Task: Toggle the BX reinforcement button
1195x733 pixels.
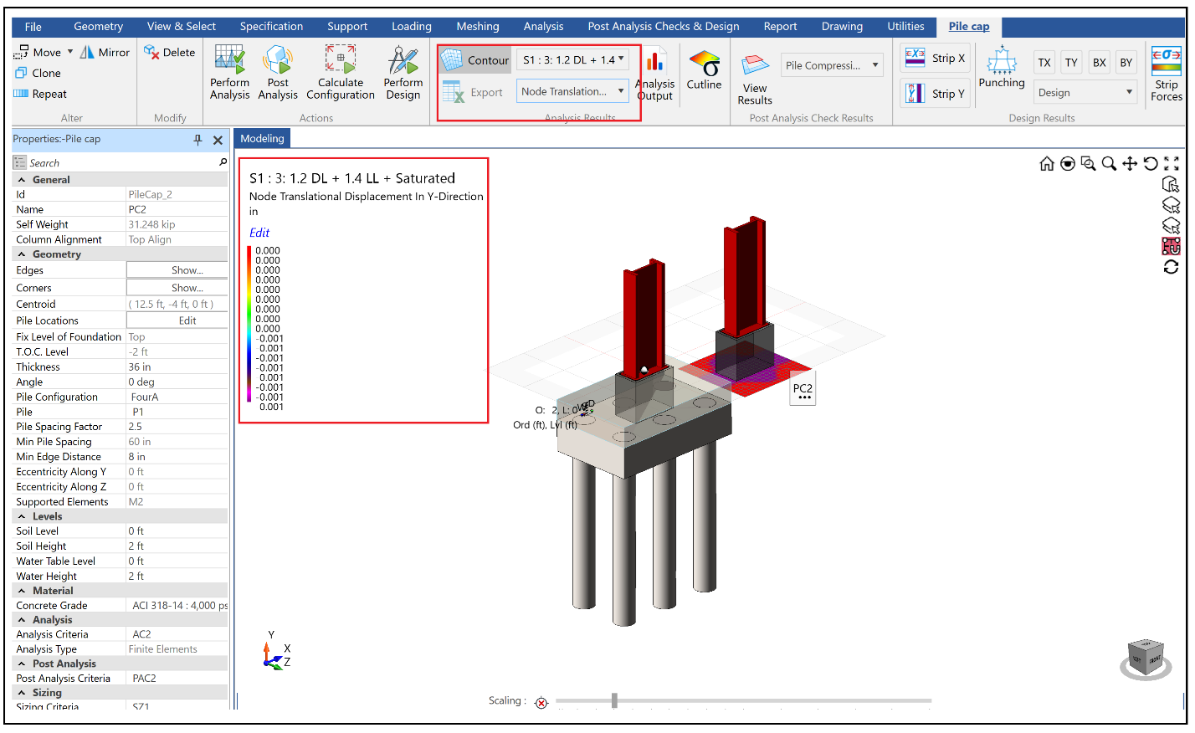Action: pyautogui.click(x=1100, y=63)
